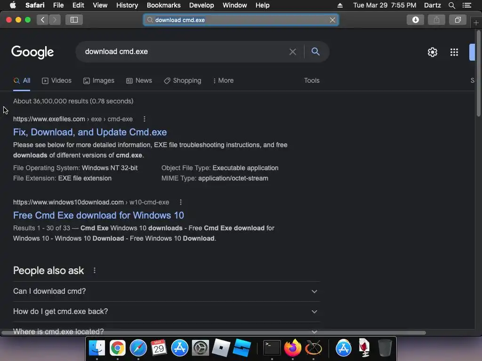
Task: Click the exefiles.com result URL
Action: (x=73, y=119)
